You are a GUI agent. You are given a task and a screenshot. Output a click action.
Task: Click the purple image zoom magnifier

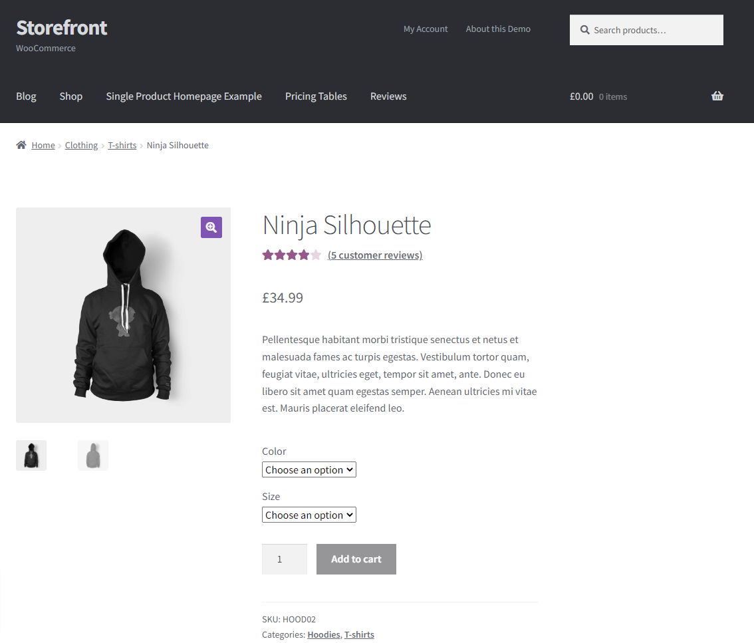(x=211, y=227)
